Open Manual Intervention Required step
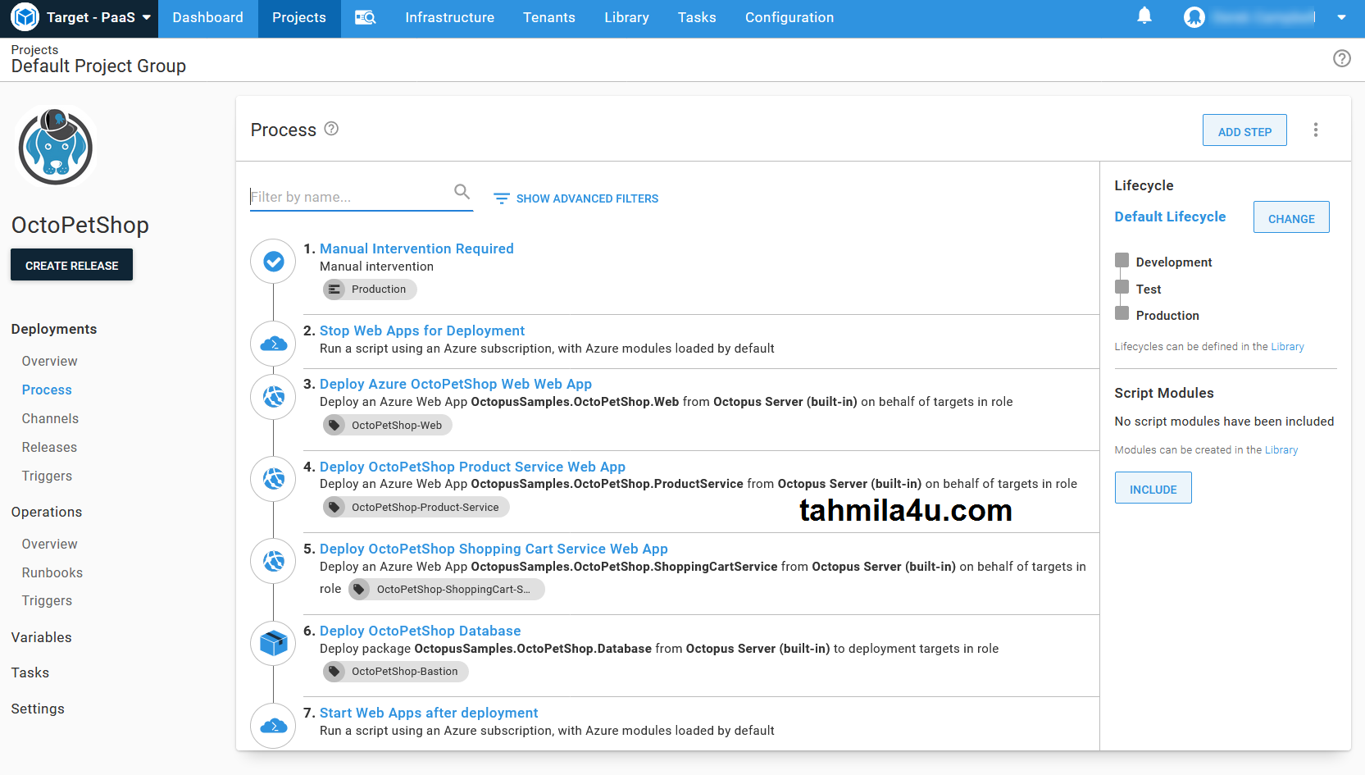The width and height of the screenshot is (1365, 775). pos(416,248)
